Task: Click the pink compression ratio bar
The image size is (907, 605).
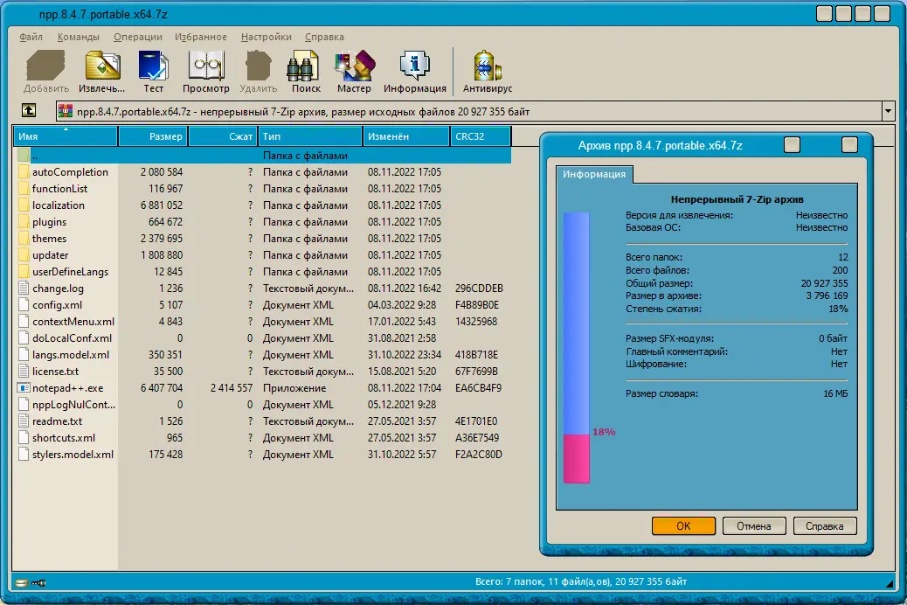Action: [x=576, y=458]
